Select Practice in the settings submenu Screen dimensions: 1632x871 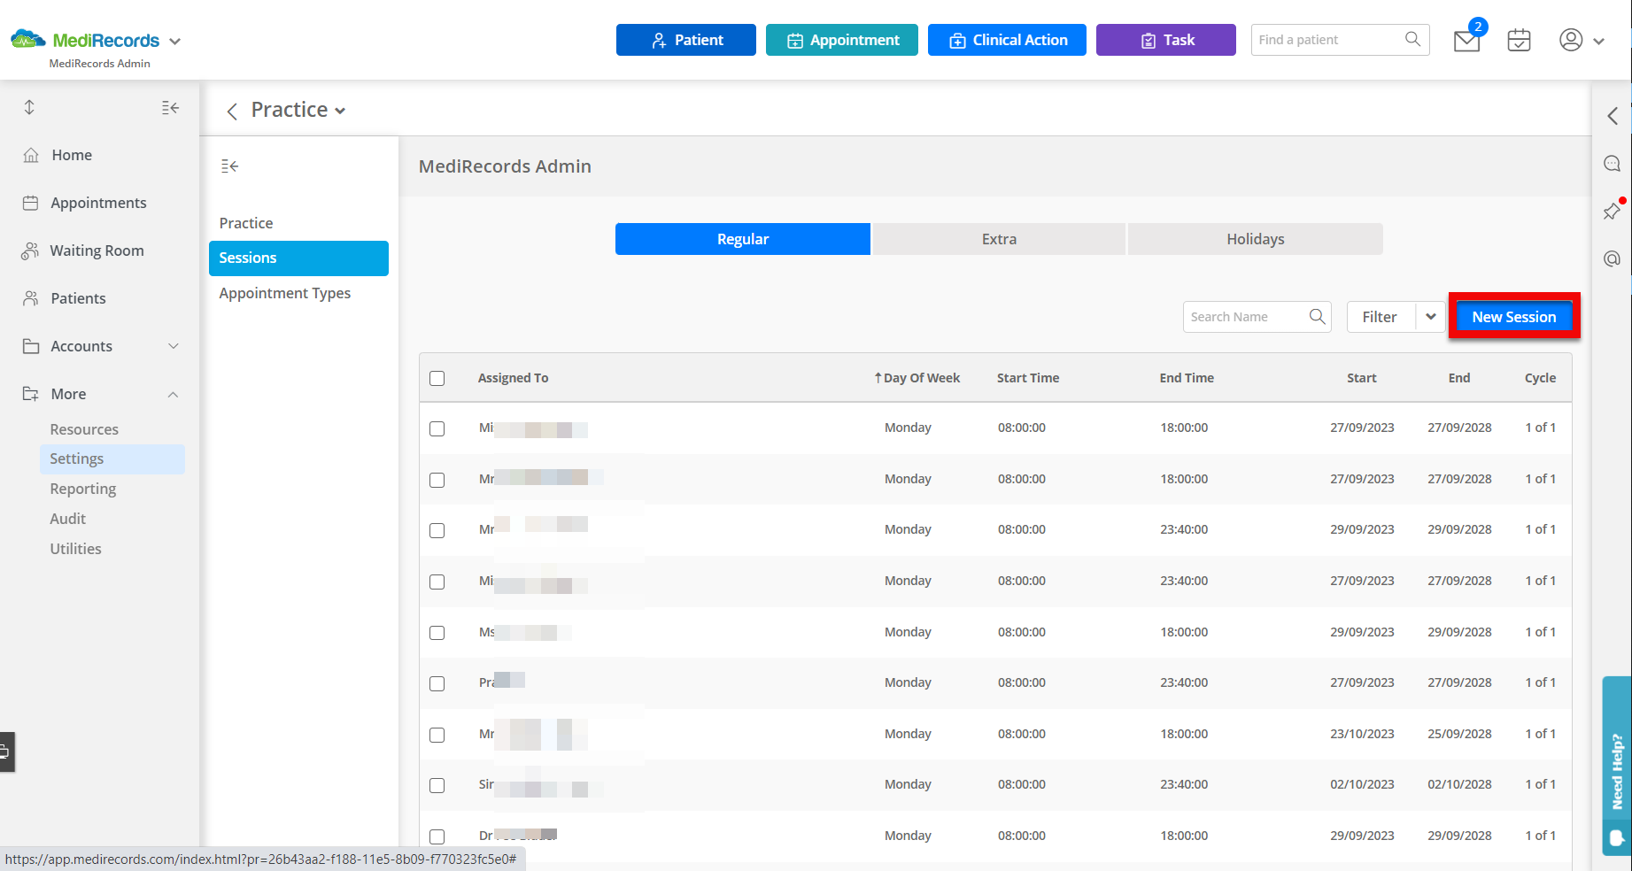[246, 223]
